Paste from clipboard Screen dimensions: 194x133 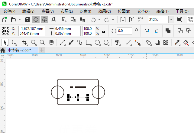[82, 20]
